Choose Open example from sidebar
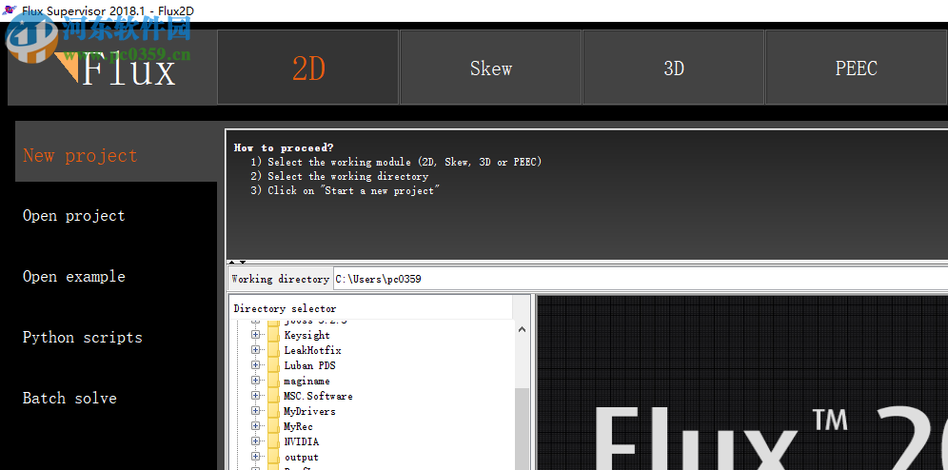The width and height of the screenshot is (948, 470). pyautogui.click(x=73, y=276)
